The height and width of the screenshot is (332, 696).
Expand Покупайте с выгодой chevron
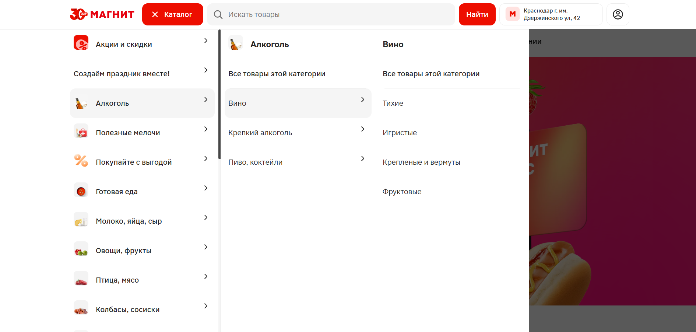[206, 158]
